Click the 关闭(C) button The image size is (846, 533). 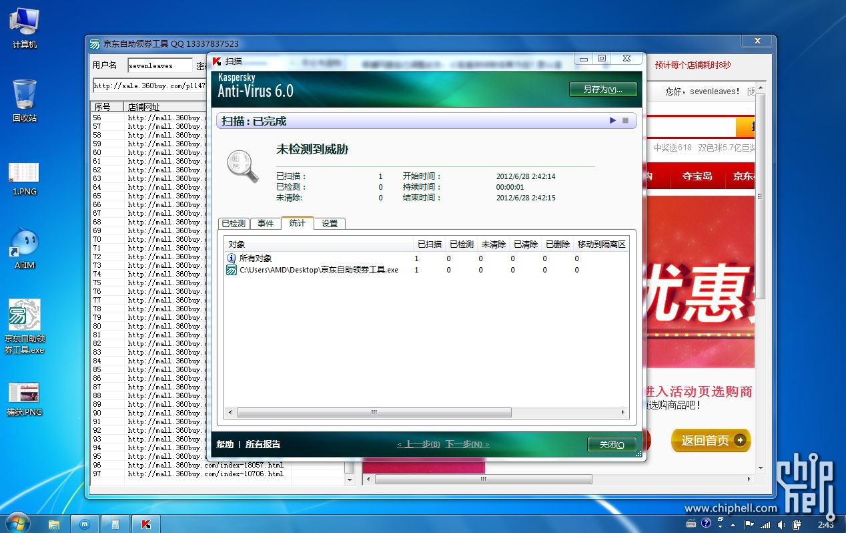click(612, 445)
